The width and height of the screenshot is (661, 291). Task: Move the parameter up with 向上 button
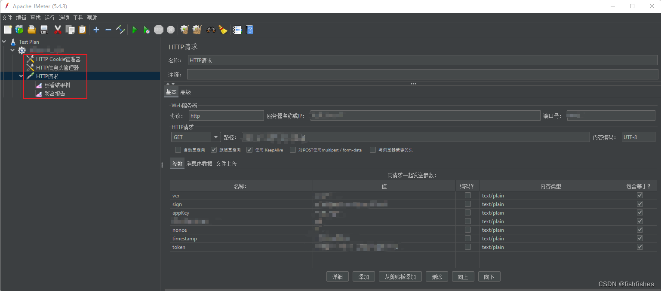coord(463,277)
